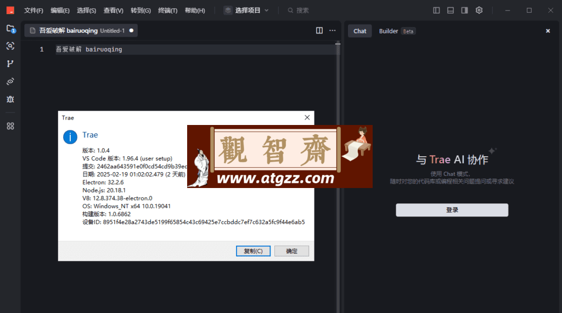Open the 文件(F) menu
The height and width of the screenshot is (313, 562).
(x=33, y=10)
